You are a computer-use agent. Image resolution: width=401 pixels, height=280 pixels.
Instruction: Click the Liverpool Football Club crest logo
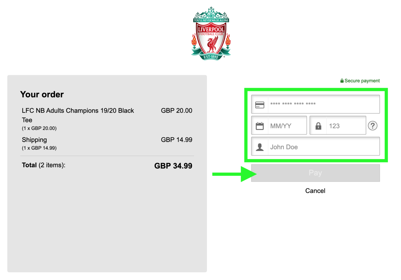coord(211,34)
